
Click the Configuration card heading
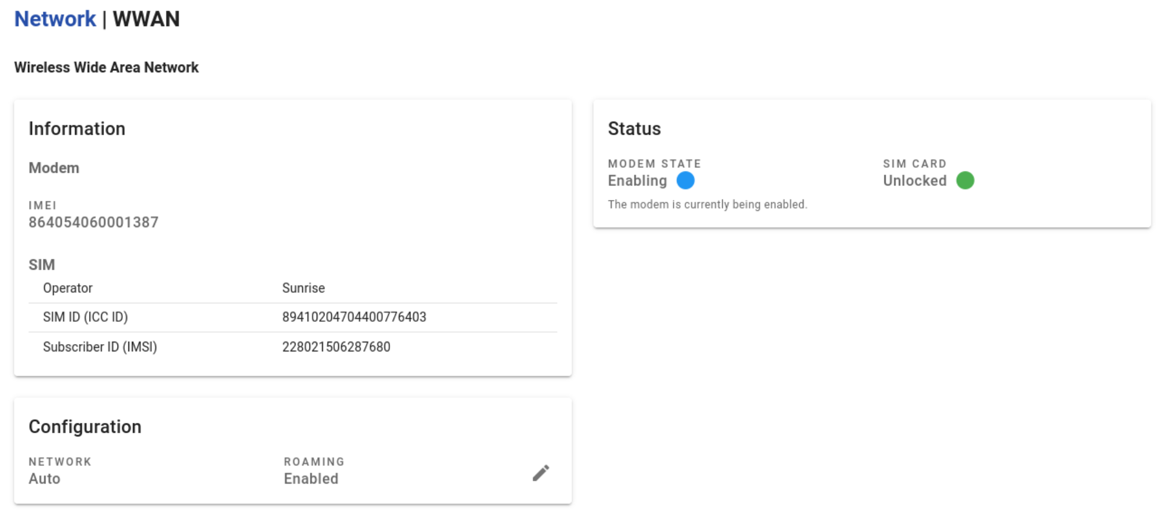click(85, 427)
